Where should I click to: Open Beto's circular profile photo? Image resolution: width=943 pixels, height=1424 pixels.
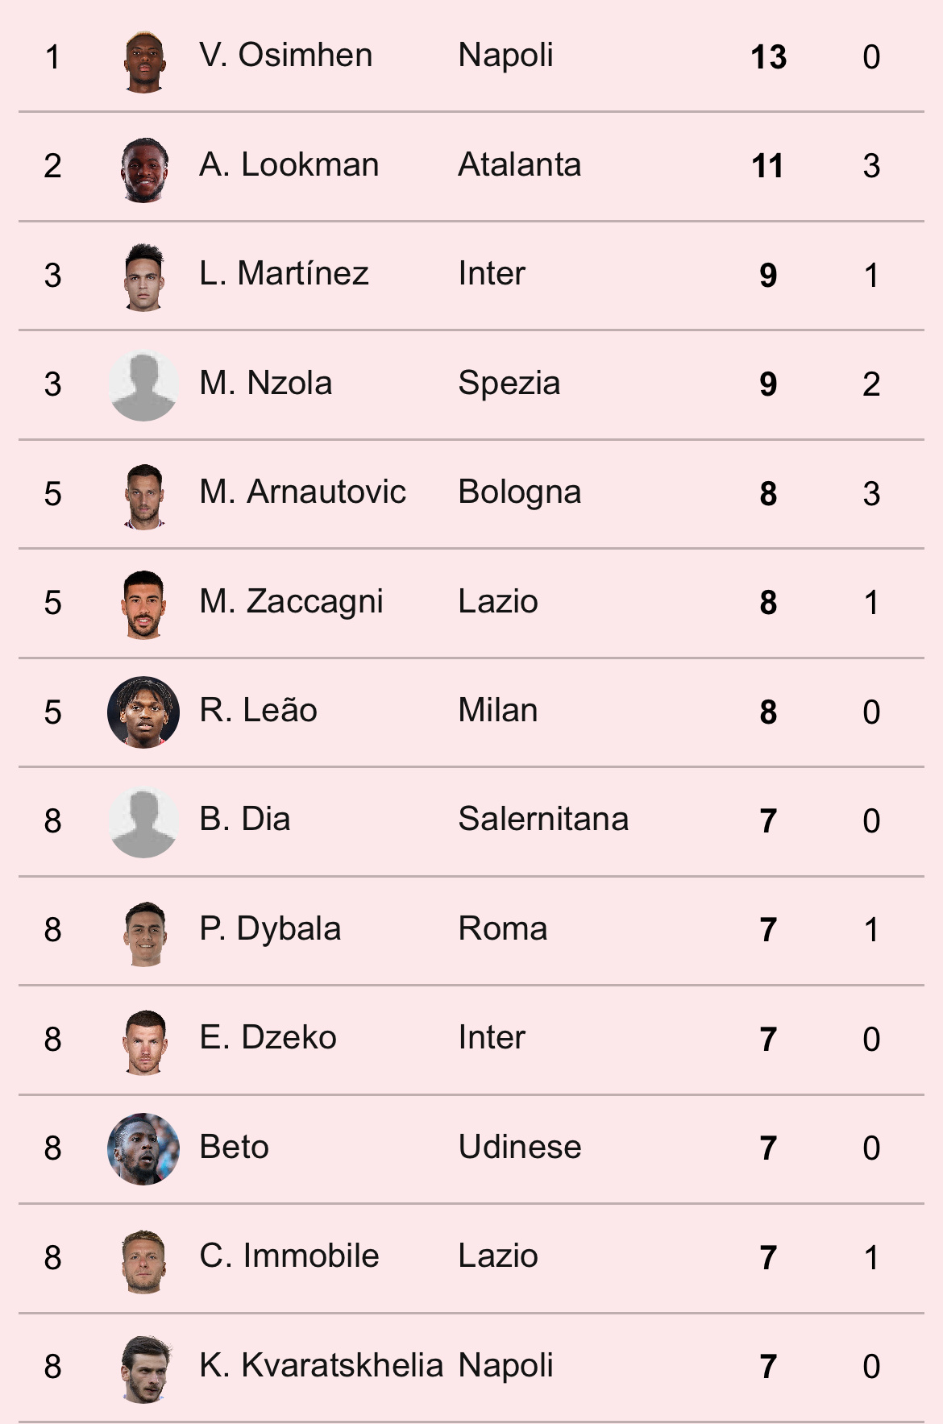(x=143, y=1149)
